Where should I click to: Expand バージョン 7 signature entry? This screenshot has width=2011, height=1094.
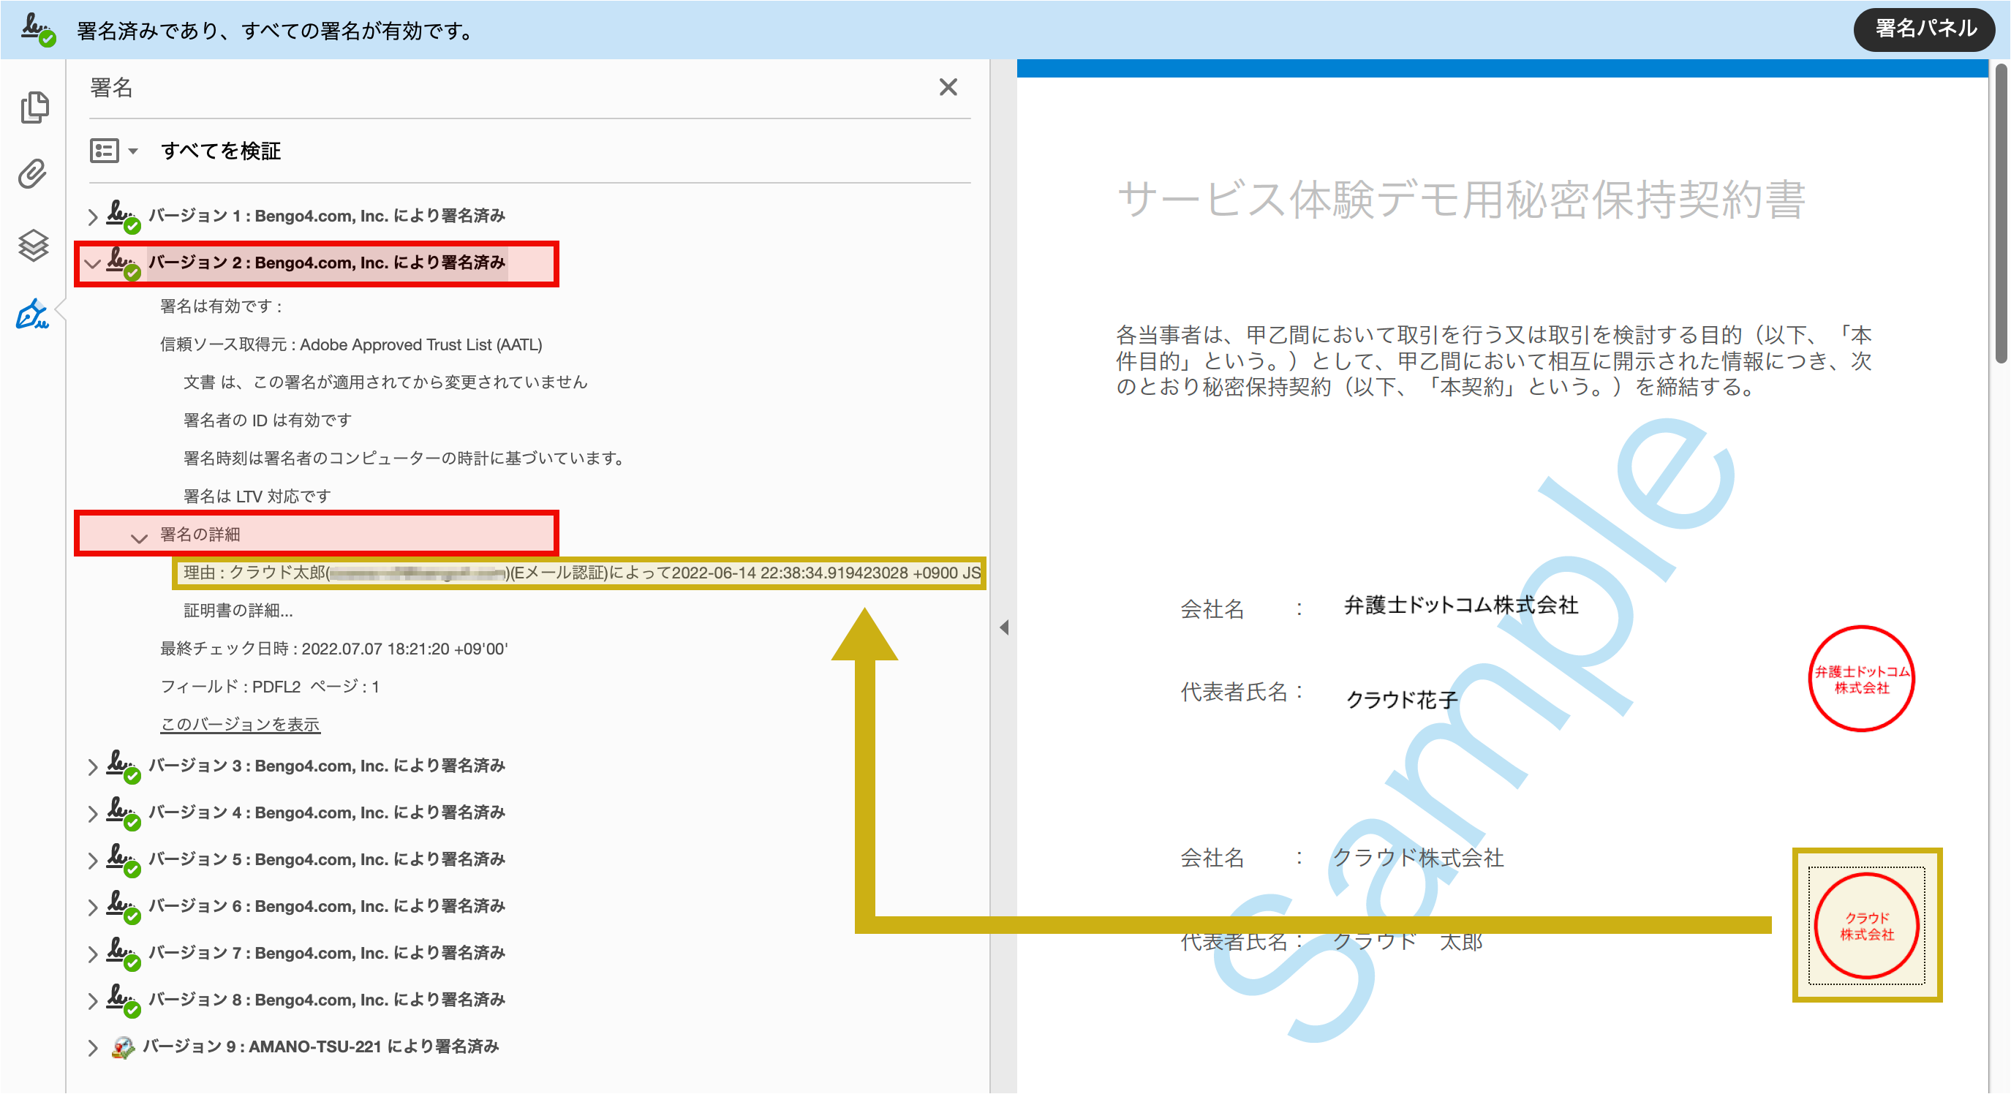coord(92,954)
